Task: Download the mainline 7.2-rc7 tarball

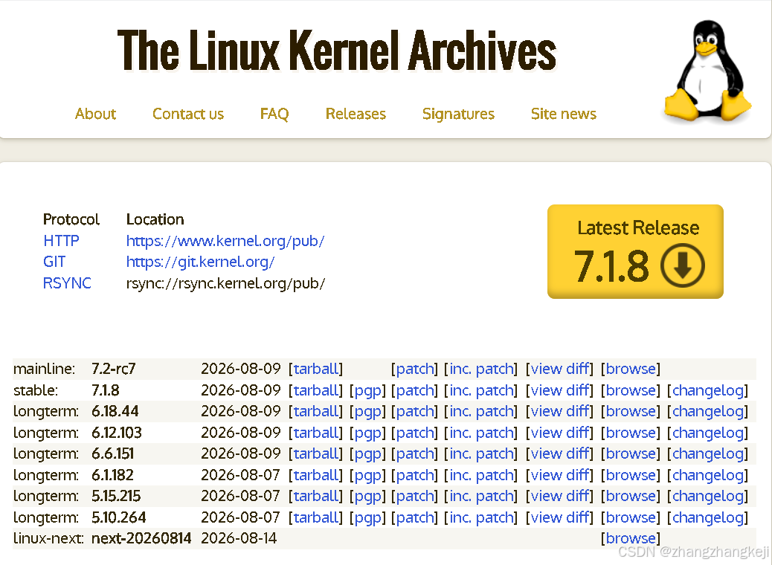Action: click(x=315, y=369)
